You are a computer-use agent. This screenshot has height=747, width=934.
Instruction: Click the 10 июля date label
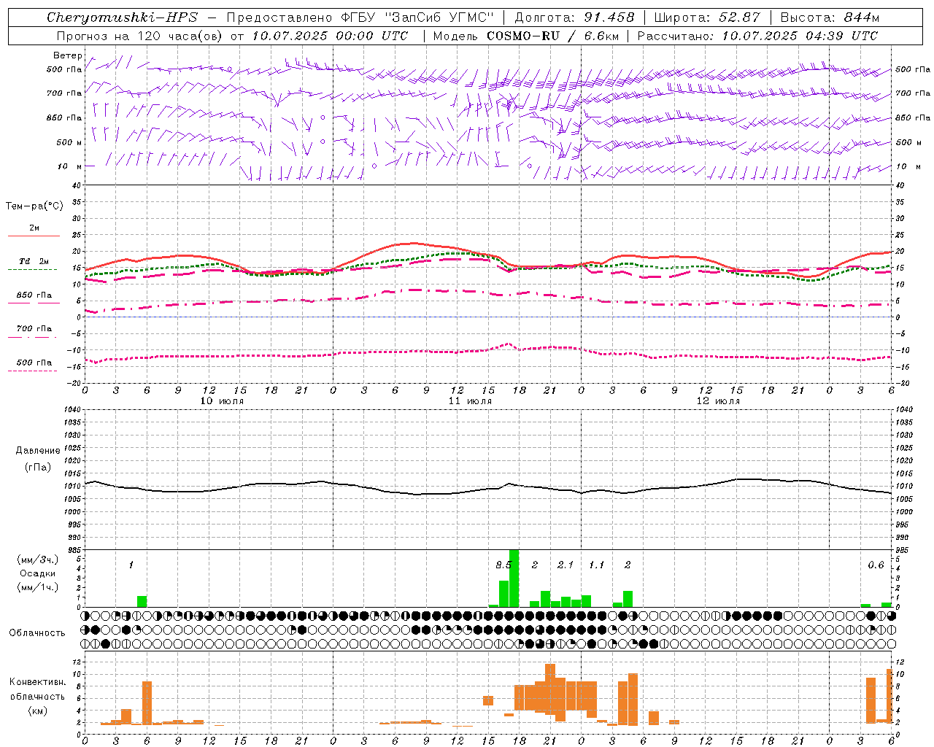click(x=222, y=401)
